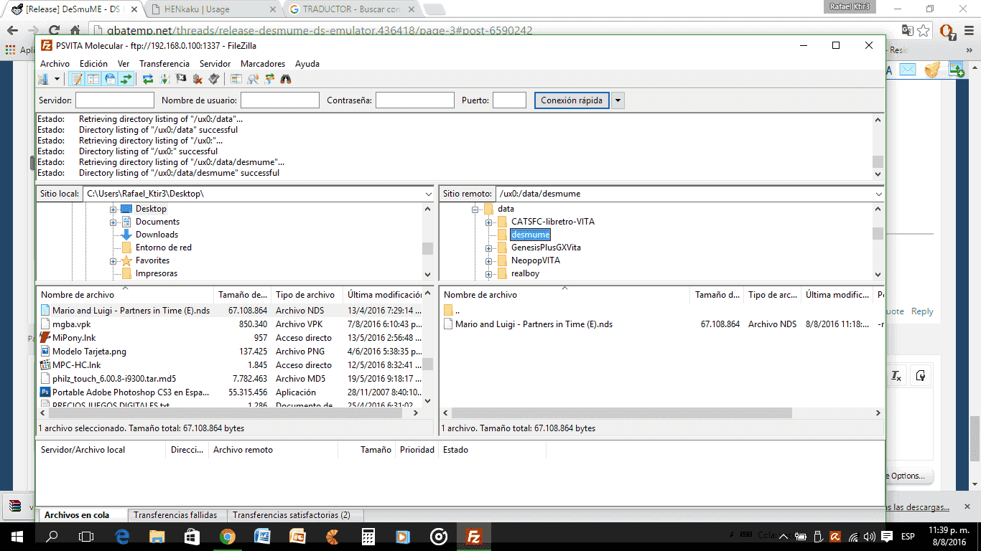Open the Windows Start menu
Screen dimensions: 981x551
coord(17,537)
